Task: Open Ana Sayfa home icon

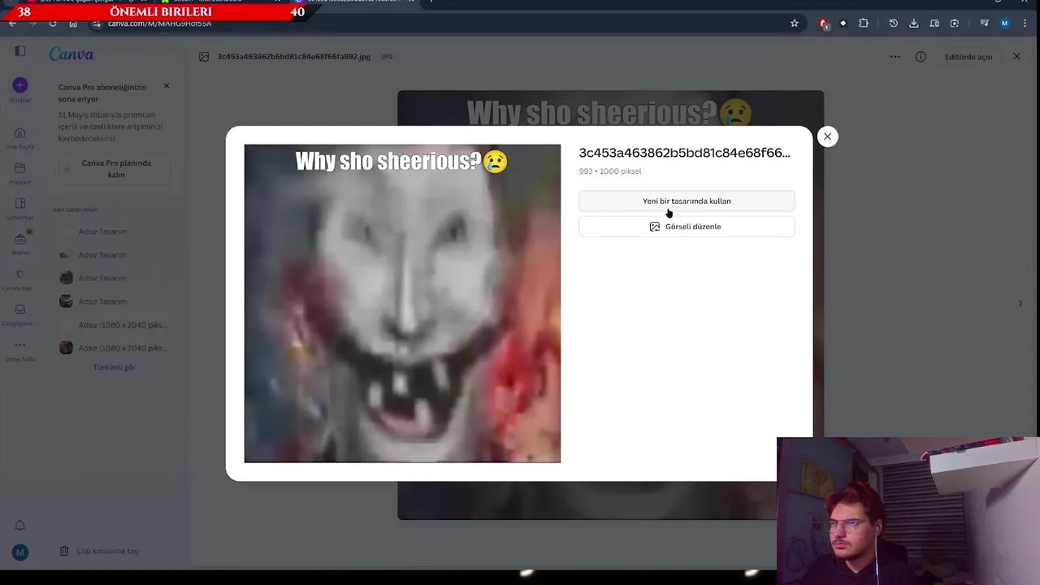Action: click(x=20, y=133)
